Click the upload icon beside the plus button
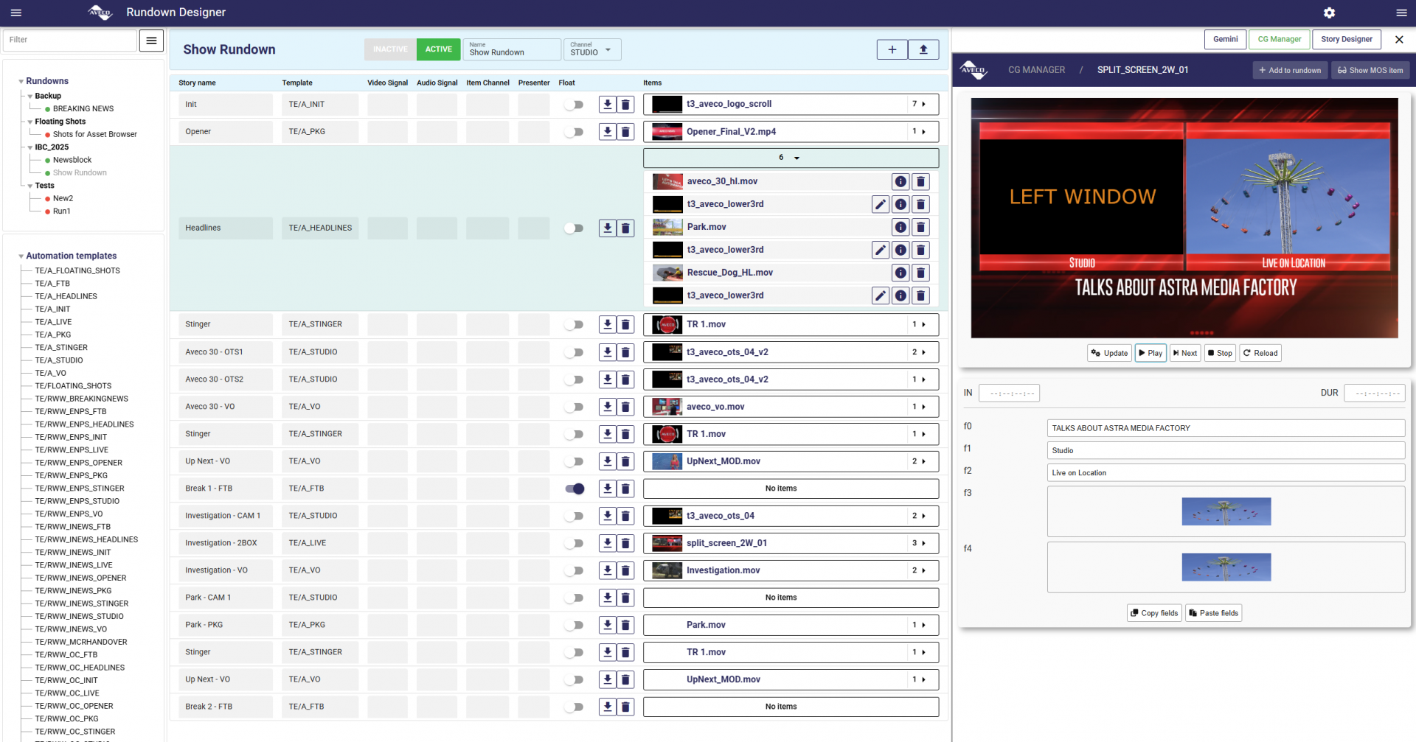Viewport: 1416px width, 742px height. 923,49
